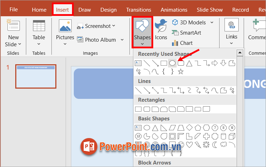The image size is (266, 167).
Task: Choose the first Rectangle in Rectangles
Action: (x=138, y=109)
